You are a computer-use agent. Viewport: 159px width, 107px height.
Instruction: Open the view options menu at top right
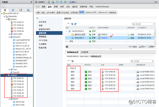click(156, 2)
